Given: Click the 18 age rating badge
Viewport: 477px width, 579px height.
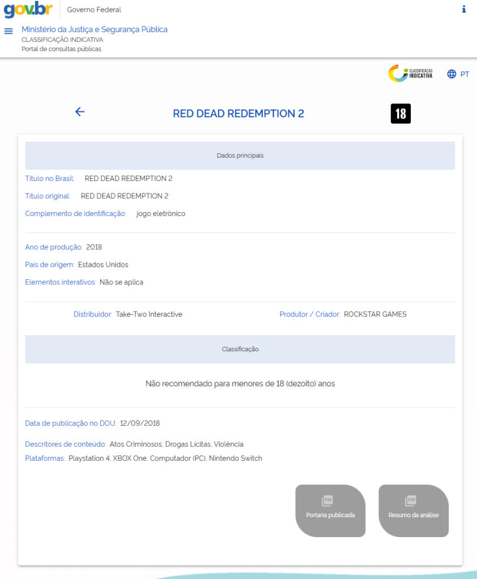Looking at the screenshot, I should (401, 113).
